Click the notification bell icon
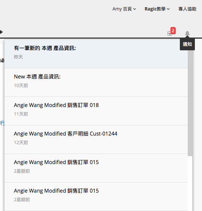Image resolution: width=202 pixels, height=211 pixels. coord(187,33)
